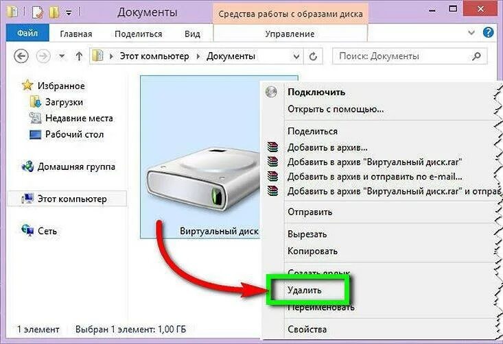The width and height of the screenshot is (503, 344).
Task: Choose Добавить в архив... menu entry
Action: click(x=327, y=147)
